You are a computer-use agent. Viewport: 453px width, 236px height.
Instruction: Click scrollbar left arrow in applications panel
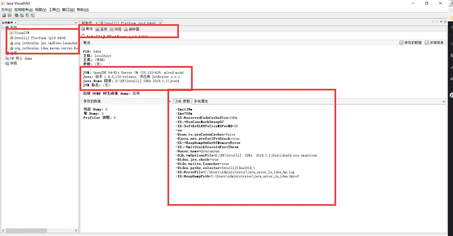[3, 231]
